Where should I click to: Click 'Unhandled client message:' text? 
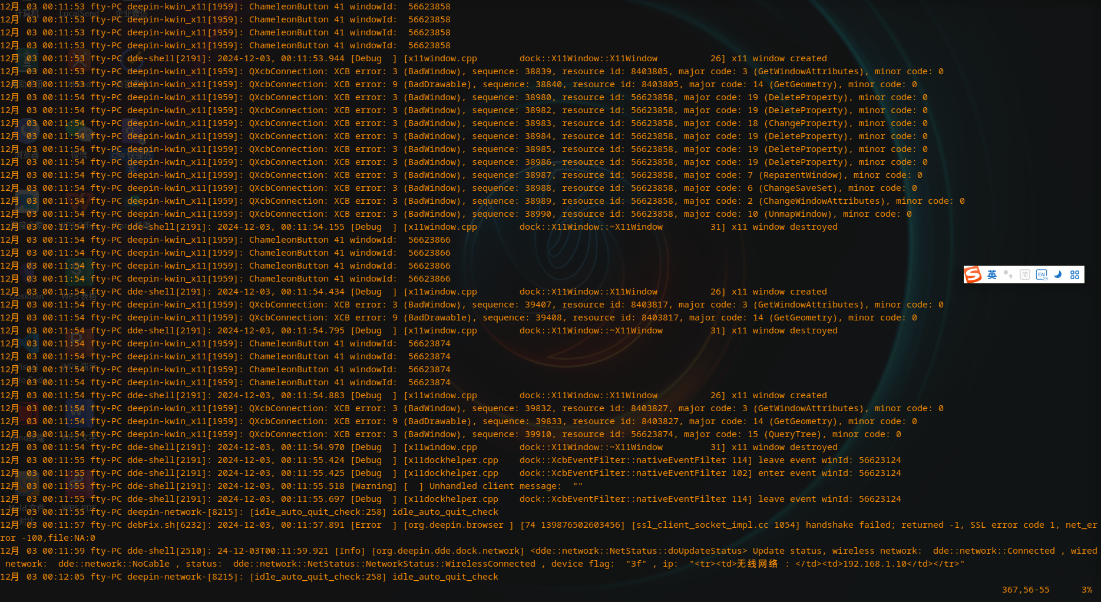[495, 486]
